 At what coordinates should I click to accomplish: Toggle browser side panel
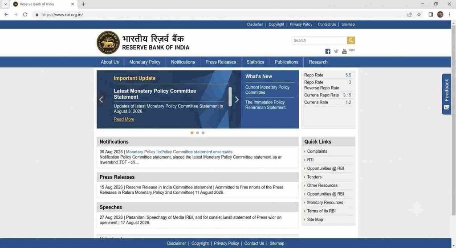431,15
